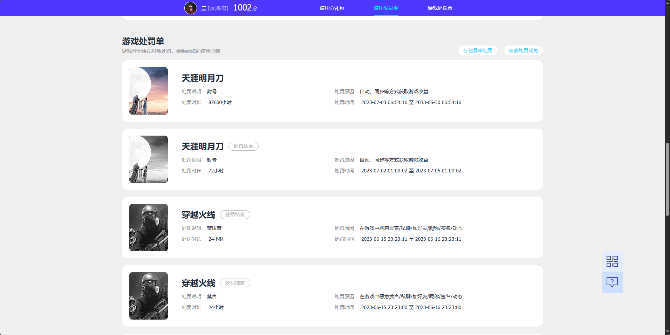This screenshot has height=335, width=670.
Task: Click 处罚结束 badge on 穿越火线 禁语音 record
Action: coord(235,214)
